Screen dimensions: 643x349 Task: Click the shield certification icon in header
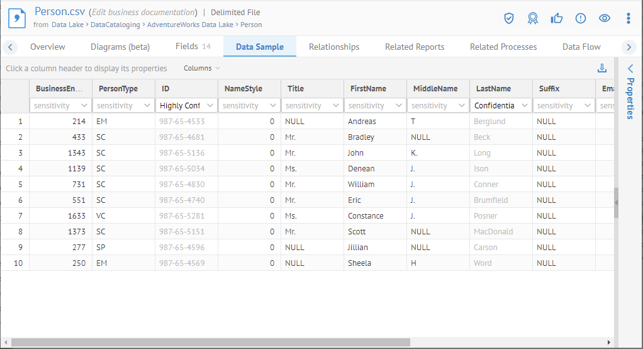(x=509, y=18)
